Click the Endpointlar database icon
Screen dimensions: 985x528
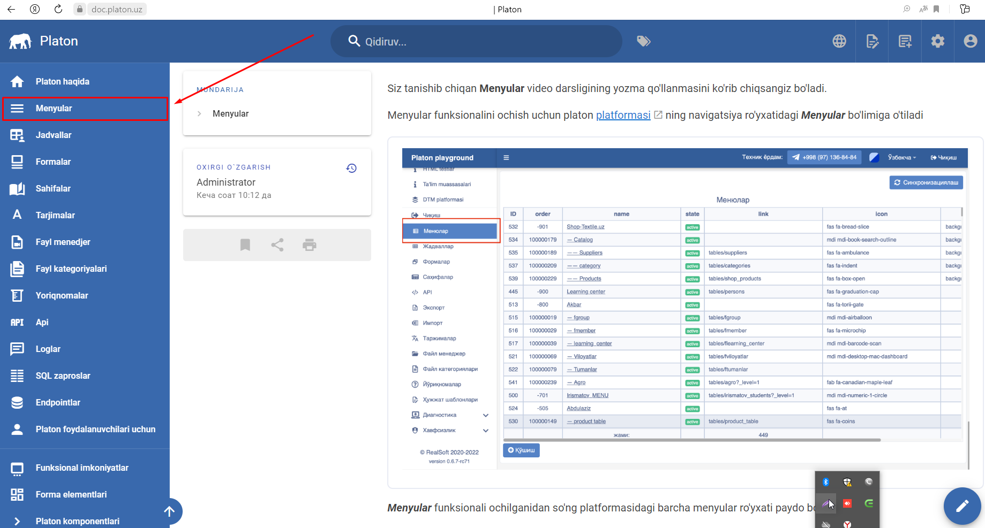pos(17,402)
